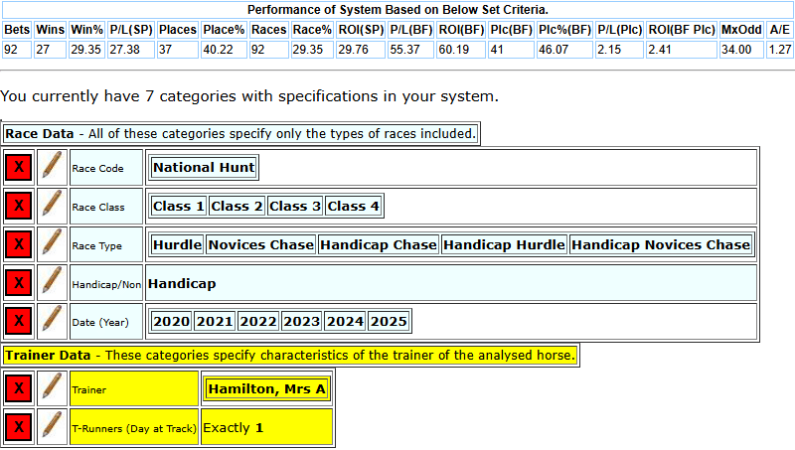
Task: Click the ROI(BF Plc) column header
Action: [x=682, y=30]
